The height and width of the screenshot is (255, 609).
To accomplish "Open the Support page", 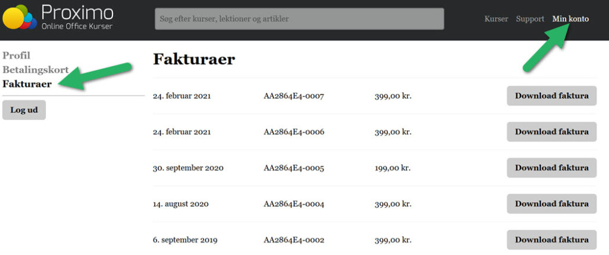I will [530, 18].
